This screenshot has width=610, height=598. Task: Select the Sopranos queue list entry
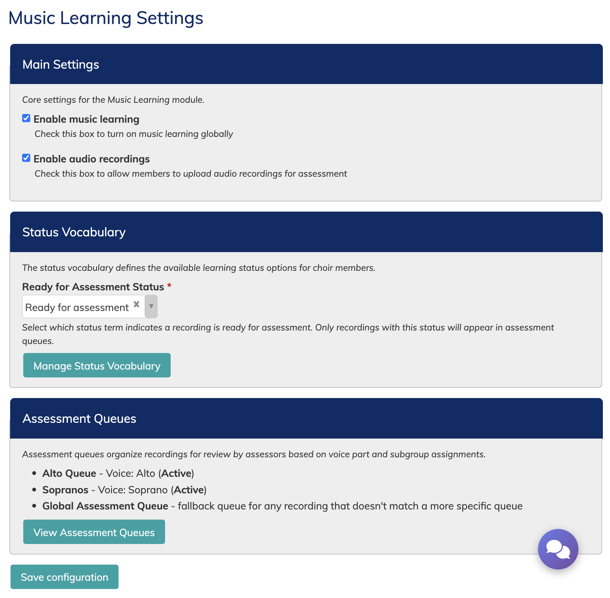pyautogui.click(x=65, y=490)
